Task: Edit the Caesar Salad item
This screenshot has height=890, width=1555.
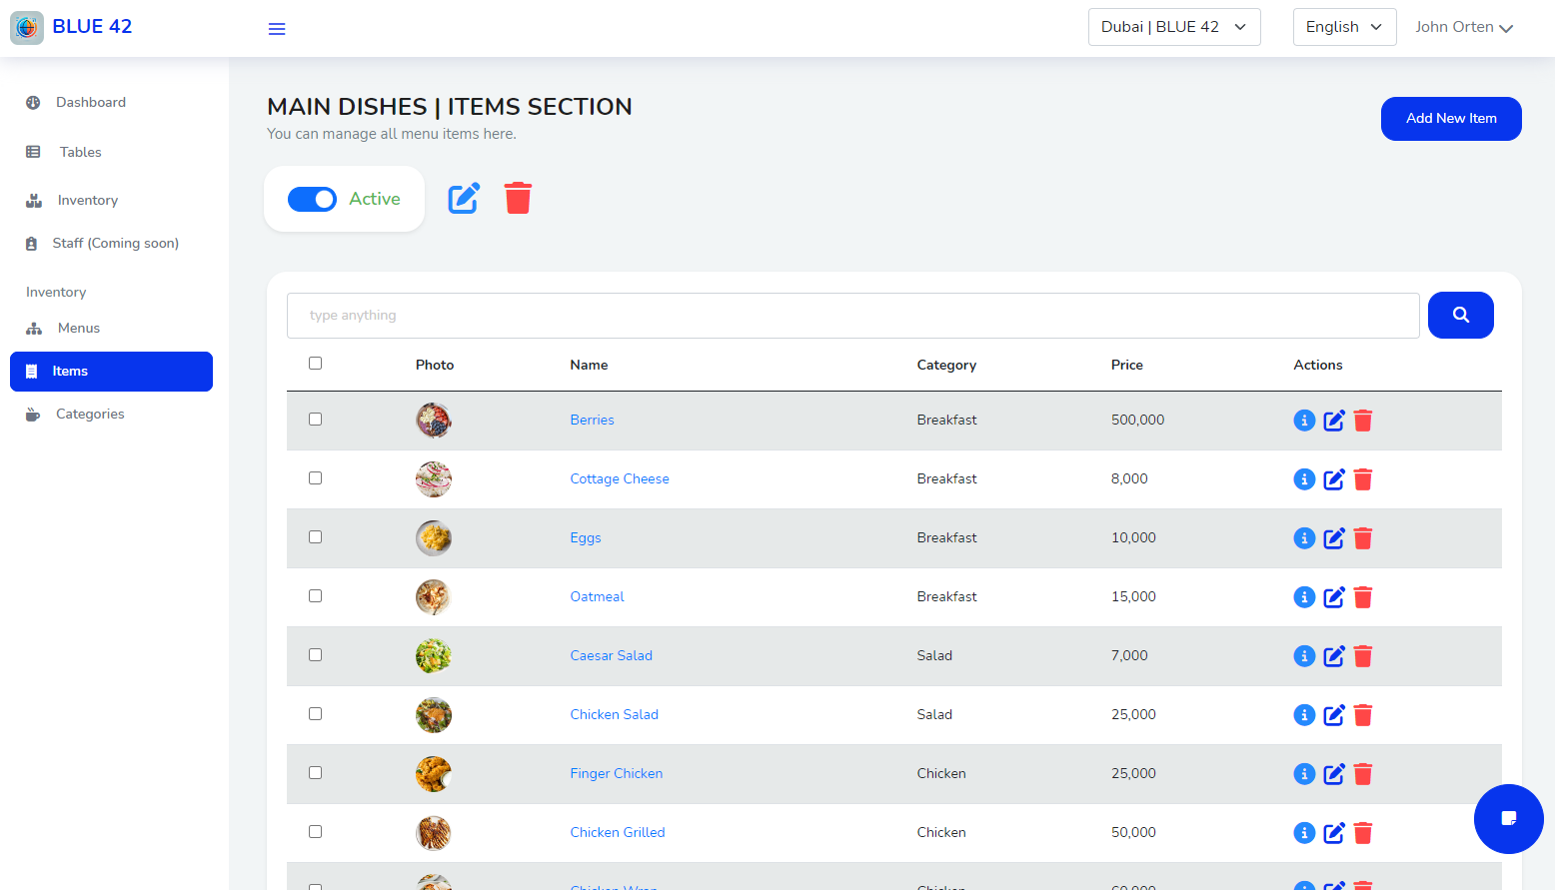Action: tap(1334, 656)
